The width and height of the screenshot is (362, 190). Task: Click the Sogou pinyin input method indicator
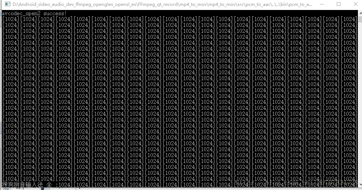pyautogui.click(x=30, y=184)
